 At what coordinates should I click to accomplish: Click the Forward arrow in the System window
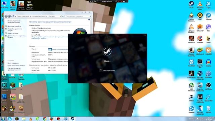[x=9, y=16]
